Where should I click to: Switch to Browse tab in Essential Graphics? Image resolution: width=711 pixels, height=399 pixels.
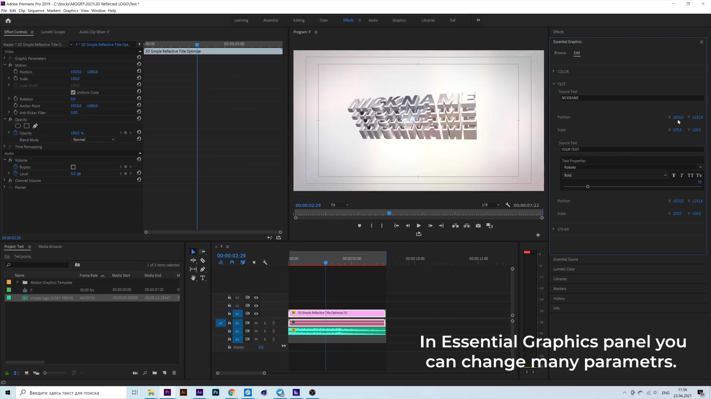pyautogui.click(x=560, y=53)
